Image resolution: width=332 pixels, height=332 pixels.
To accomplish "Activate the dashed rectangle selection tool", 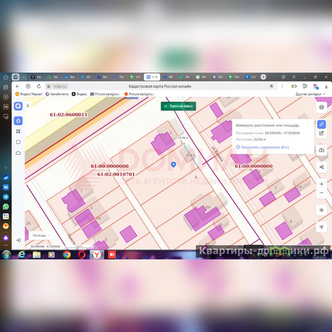I will (18, 142).
